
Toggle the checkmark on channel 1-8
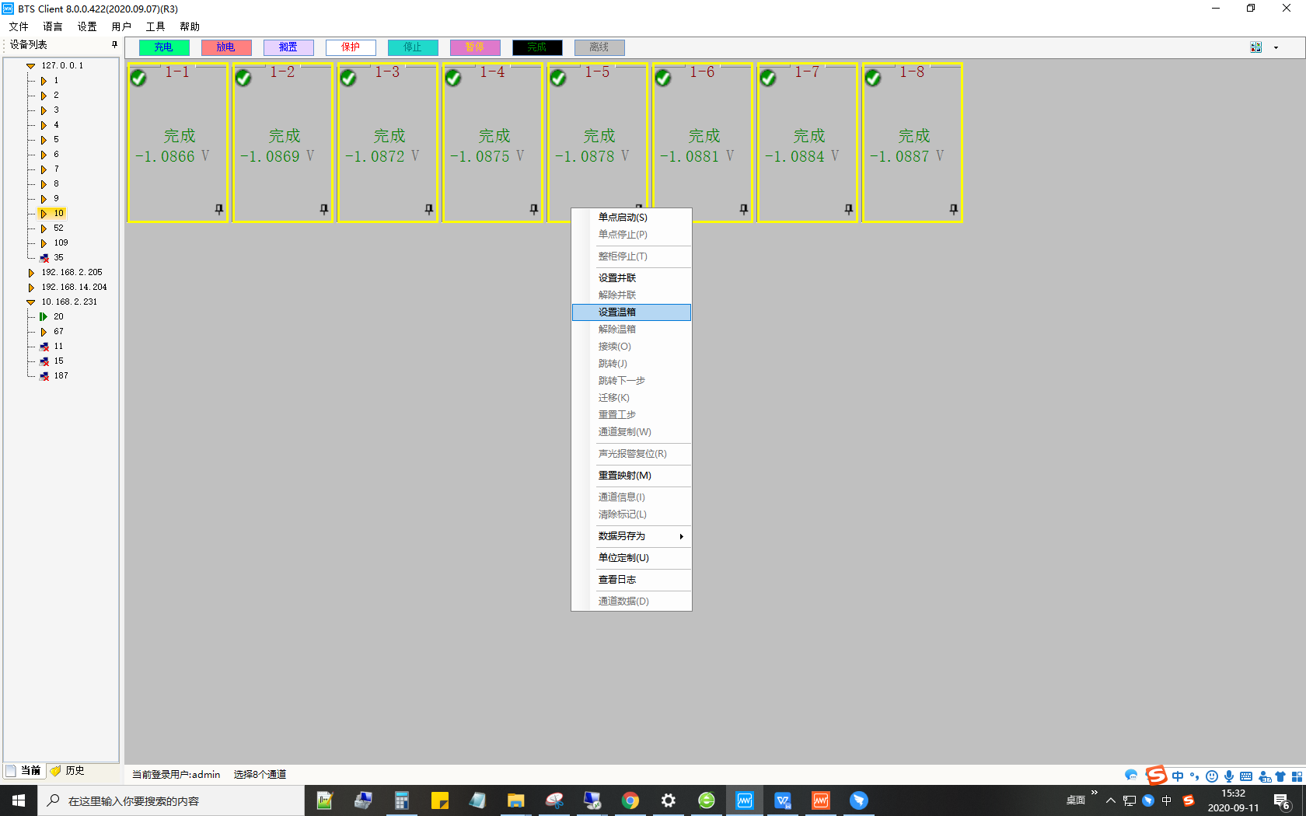pos(873,78)
